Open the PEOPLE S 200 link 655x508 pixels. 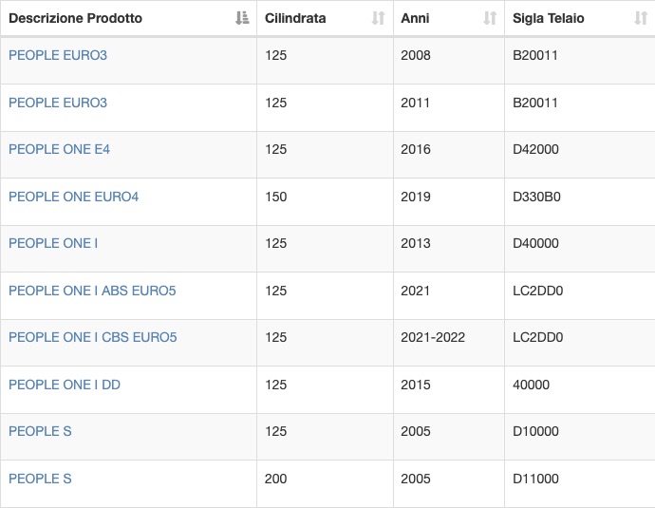[40, 479]
